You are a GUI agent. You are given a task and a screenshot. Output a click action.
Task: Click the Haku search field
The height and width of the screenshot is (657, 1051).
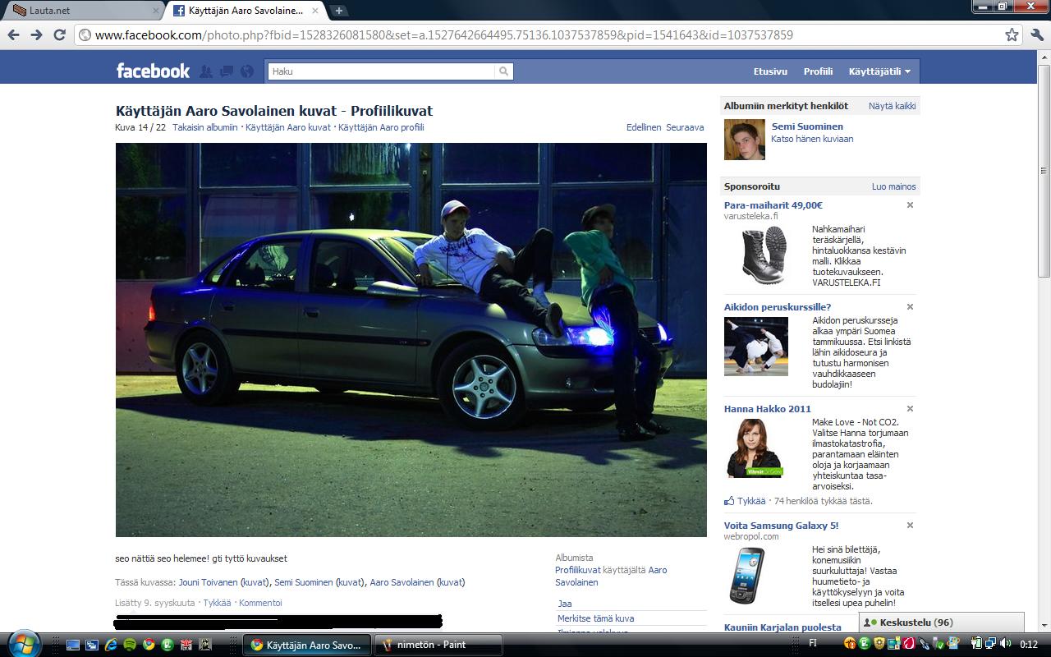tap(382, 71)
